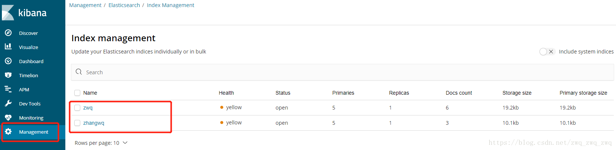Viewport: 616px width, 150px height.
Task: Open Timelion via its mask icon
Action: (x=8, y=75)
